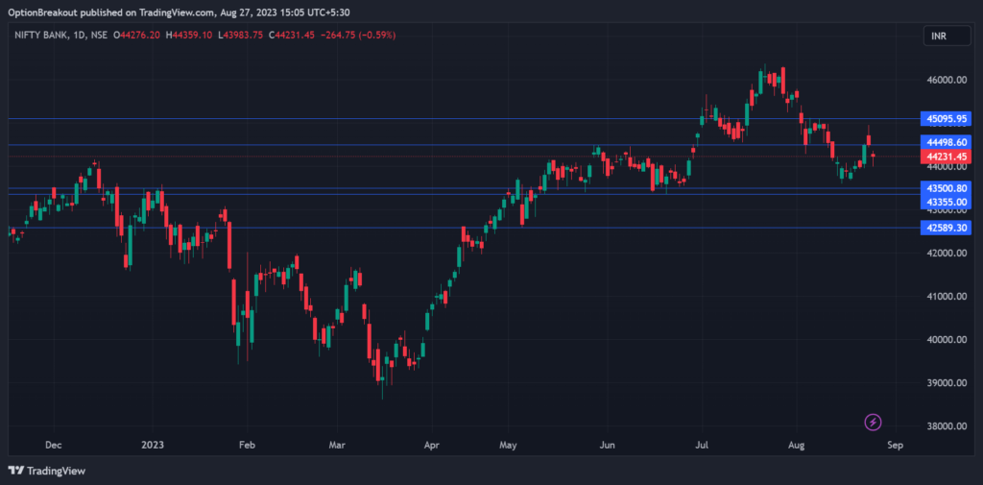The width and height of the screenshot is (983, 485).
Task: Click the May label on time axis
Action: coord(509,445)
